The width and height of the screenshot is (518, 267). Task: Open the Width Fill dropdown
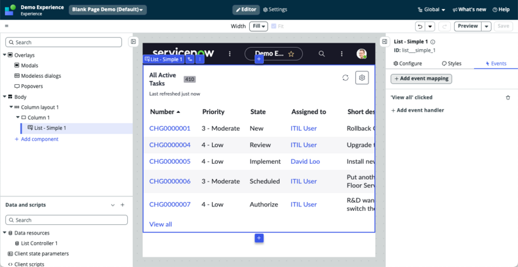coord(258,26)
